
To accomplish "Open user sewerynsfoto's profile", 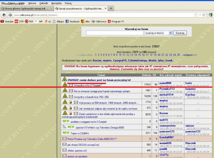I will pyautogui.click(x=168, y=126).
